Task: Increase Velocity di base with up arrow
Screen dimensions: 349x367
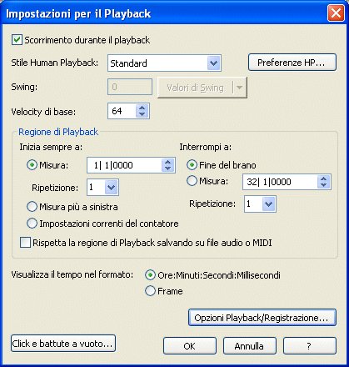Action: click(142, 108)
